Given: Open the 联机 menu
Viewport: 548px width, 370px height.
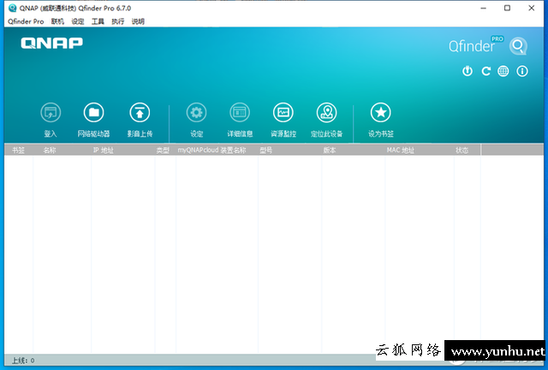Looking at the screenshot, I should [57, 21].
